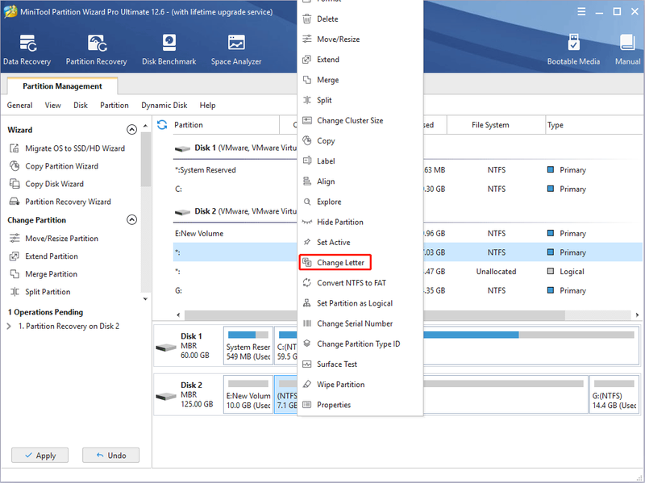Open Space Analyzer tool
This screenshot has width=645, height=483.
click(x=236, y=50)
